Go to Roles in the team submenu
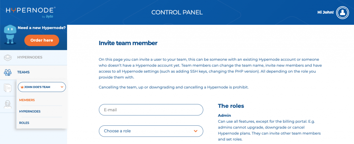 click(24, 123)
